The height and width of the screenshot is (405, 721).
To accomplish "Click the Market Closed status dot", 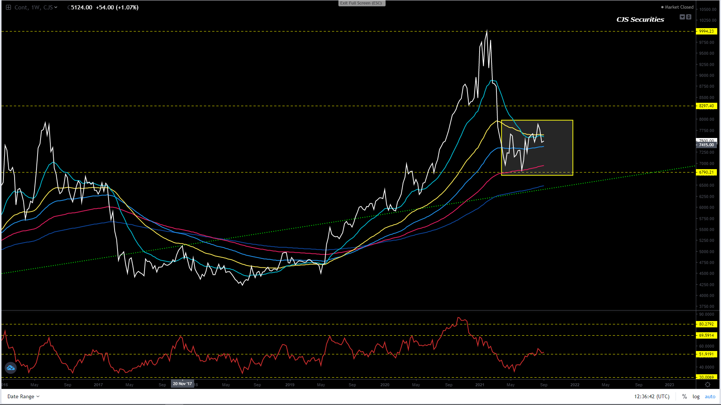I will (x=662, y=7).
